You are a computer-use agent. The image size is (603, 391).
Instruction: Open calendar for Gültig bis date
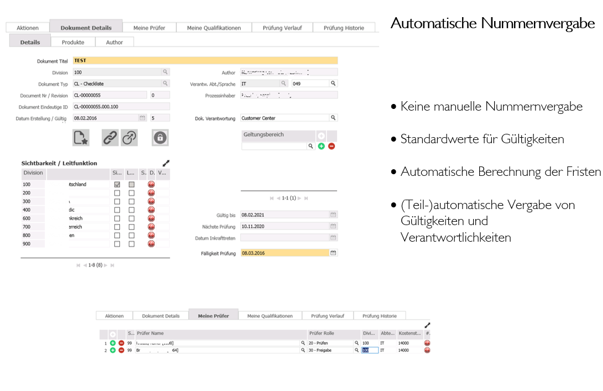333,215
